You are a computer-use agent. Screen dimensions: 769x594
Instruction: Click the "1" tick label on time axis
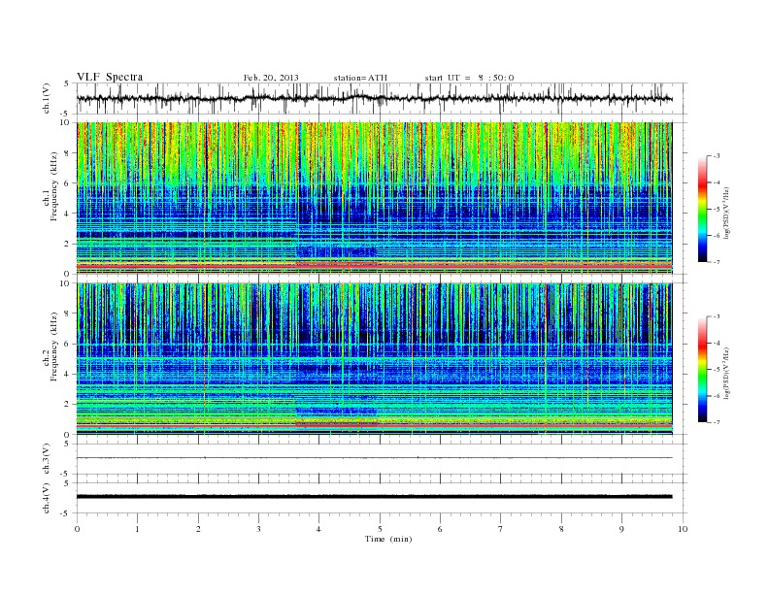click(137, 529)
